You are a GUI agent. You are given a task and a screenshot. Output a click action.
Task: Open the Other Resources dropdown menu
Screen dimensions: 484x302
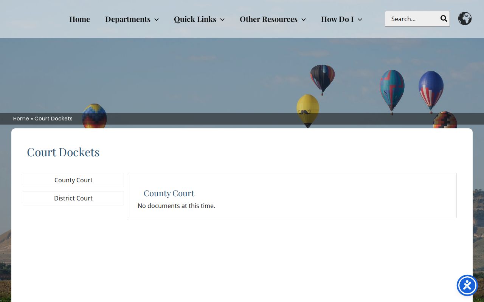click(273, 19)
